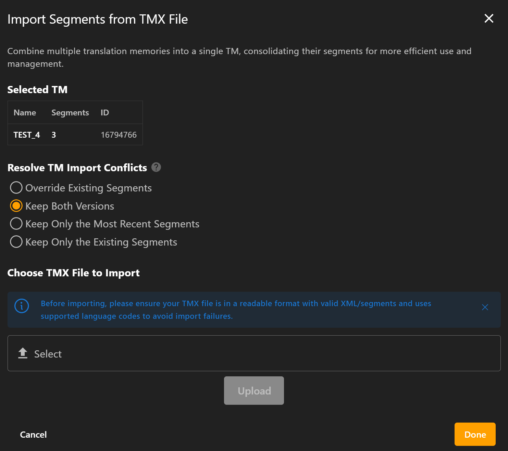Click the Segments column header
This screenshot has width=508, height=451.
(x=70, y=113)
